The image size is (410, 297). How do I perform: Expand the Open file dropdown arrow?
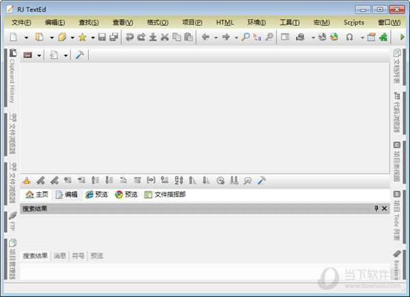(52, 38)
